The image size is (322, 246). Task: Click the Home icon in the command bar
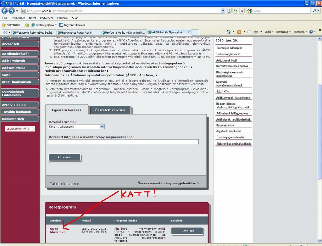228,32
